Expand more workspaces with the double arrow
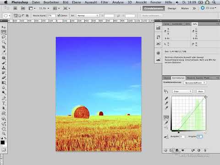 coord(194,8)
